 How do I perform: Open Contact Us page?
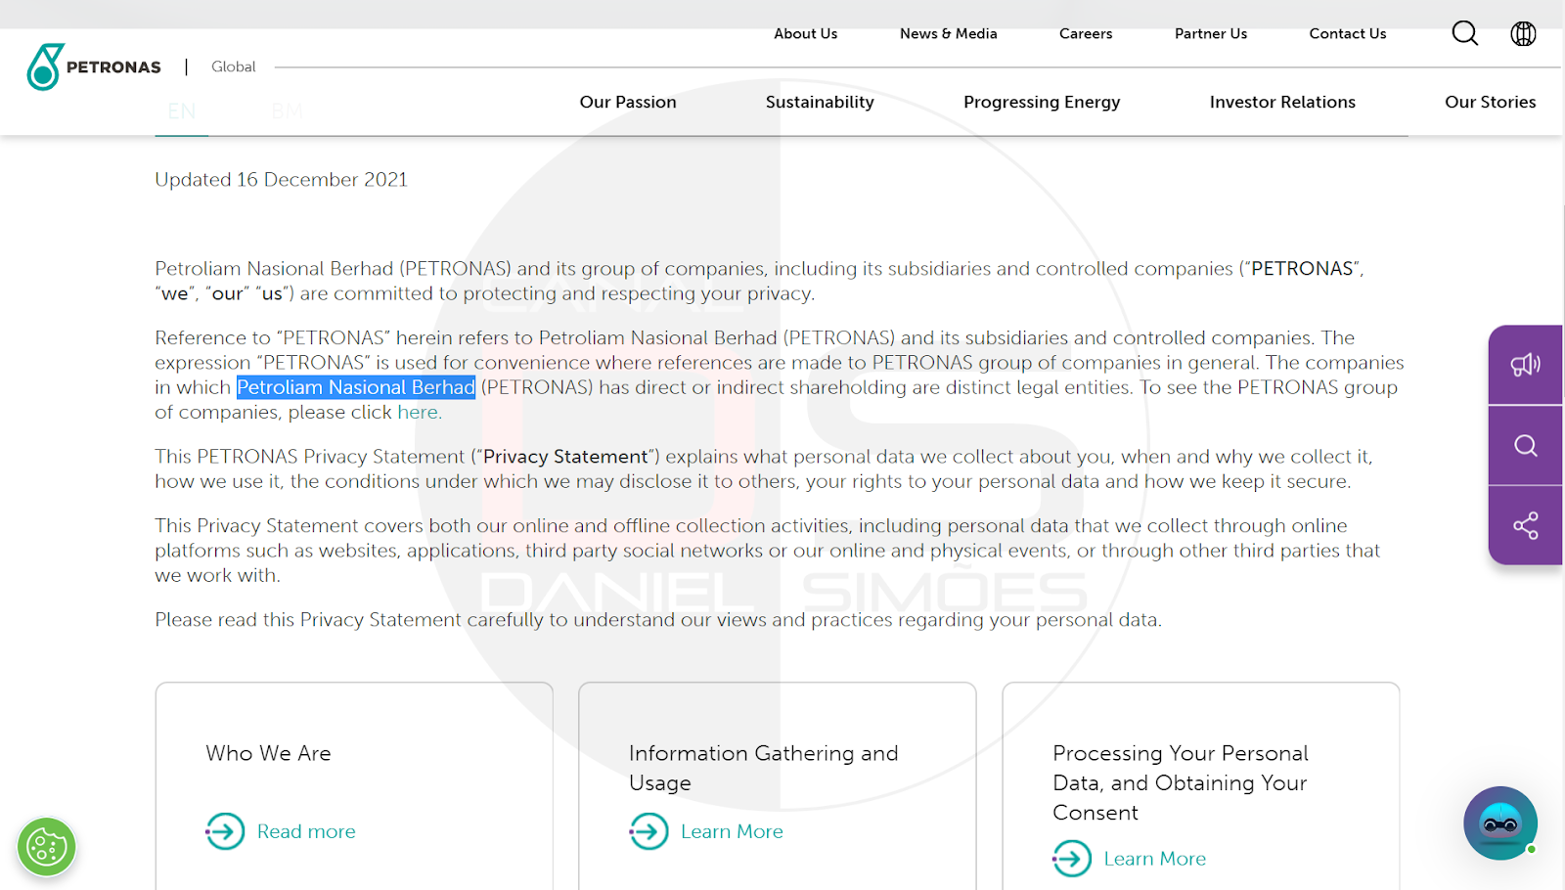pyautogui.click(x=1348, y=33)
